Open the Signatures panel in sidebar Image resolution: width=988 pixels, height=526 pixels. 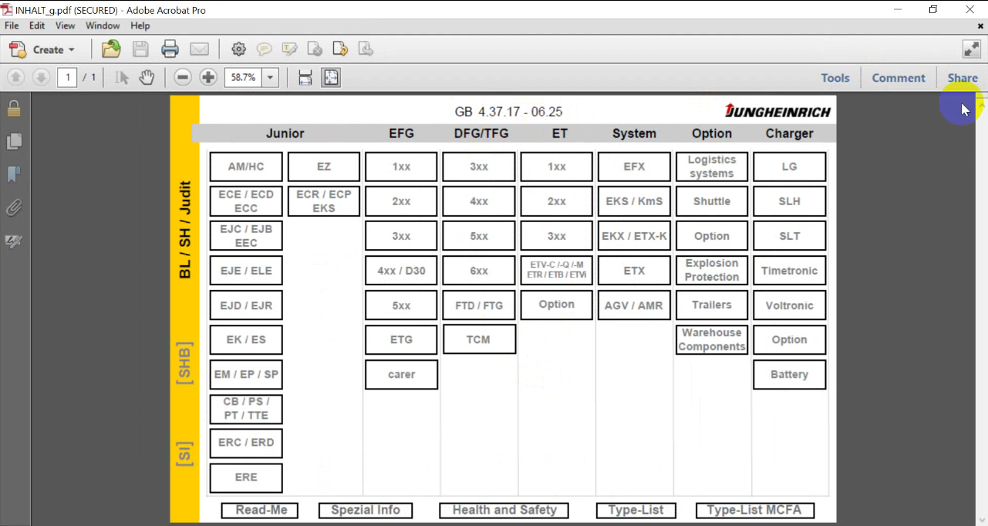pos(13,241)
